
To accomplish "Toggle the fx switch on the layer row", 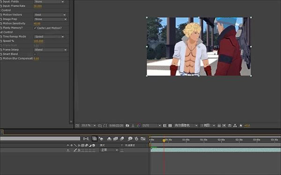I will pyautogui.click(x=79, y=150).
